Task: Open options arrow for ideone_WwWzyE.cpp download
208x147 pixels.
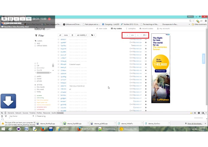Action: click(61, 123)
